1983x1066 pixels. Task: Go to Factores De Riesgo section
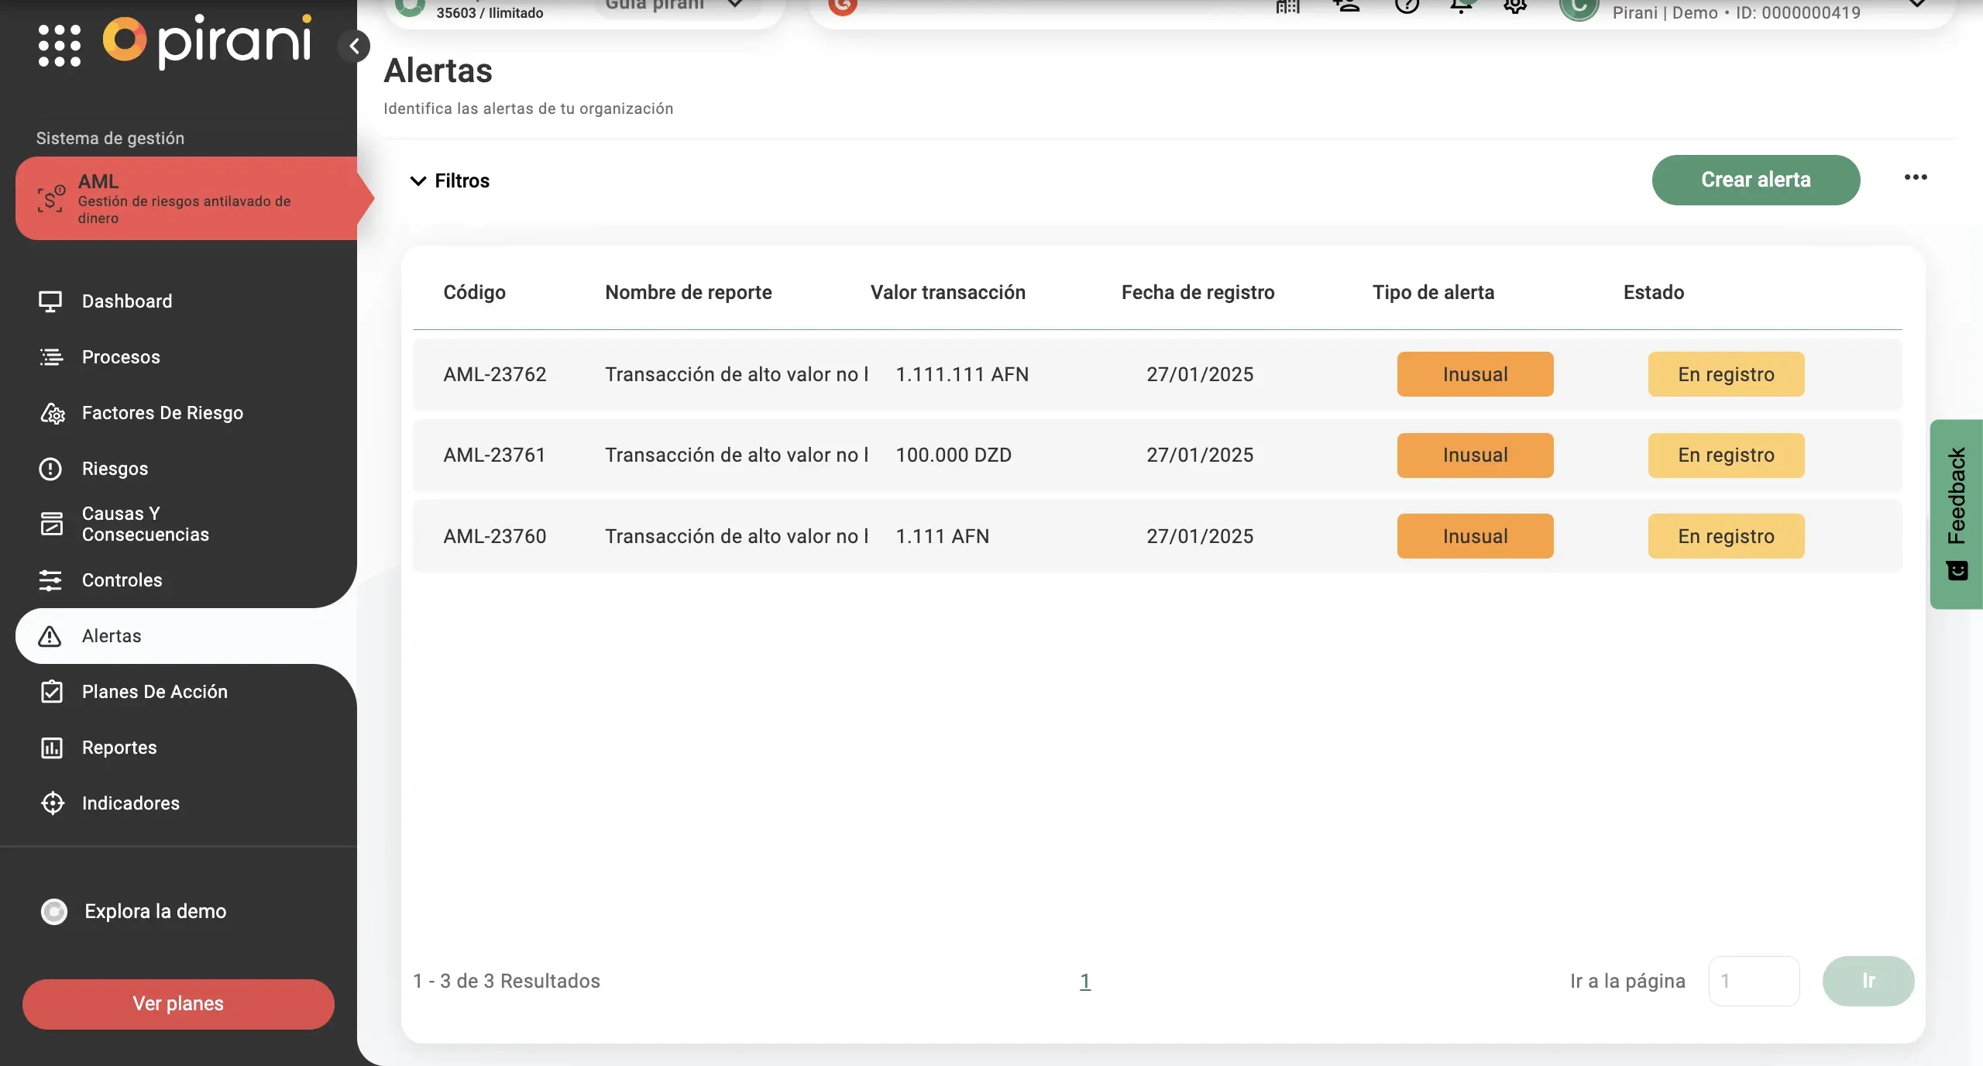162,413
